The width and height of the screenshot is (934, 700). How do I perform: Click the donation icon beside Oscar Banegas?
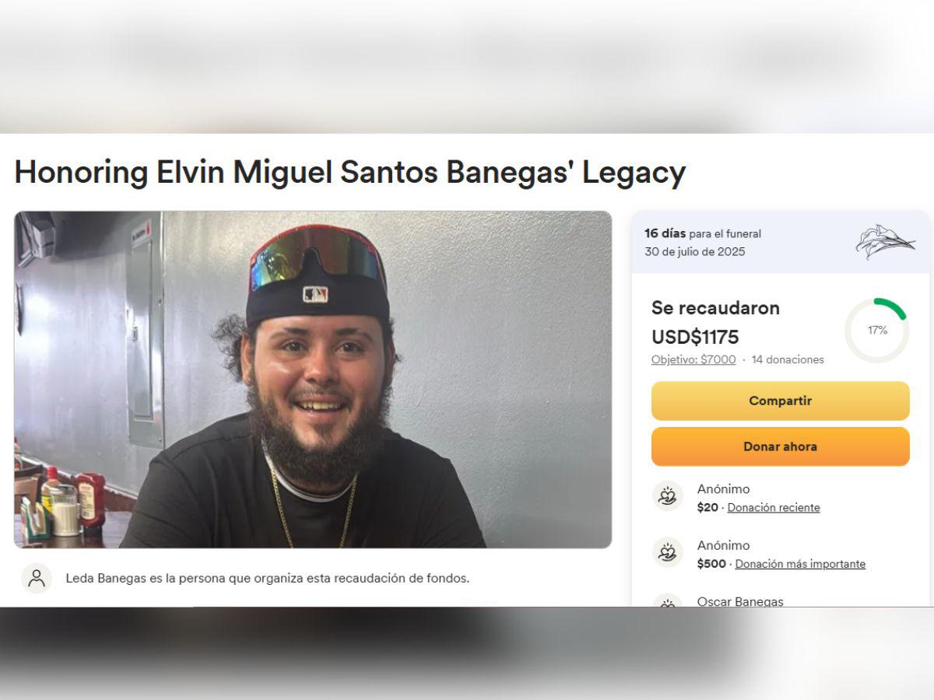tap(667, 601)
